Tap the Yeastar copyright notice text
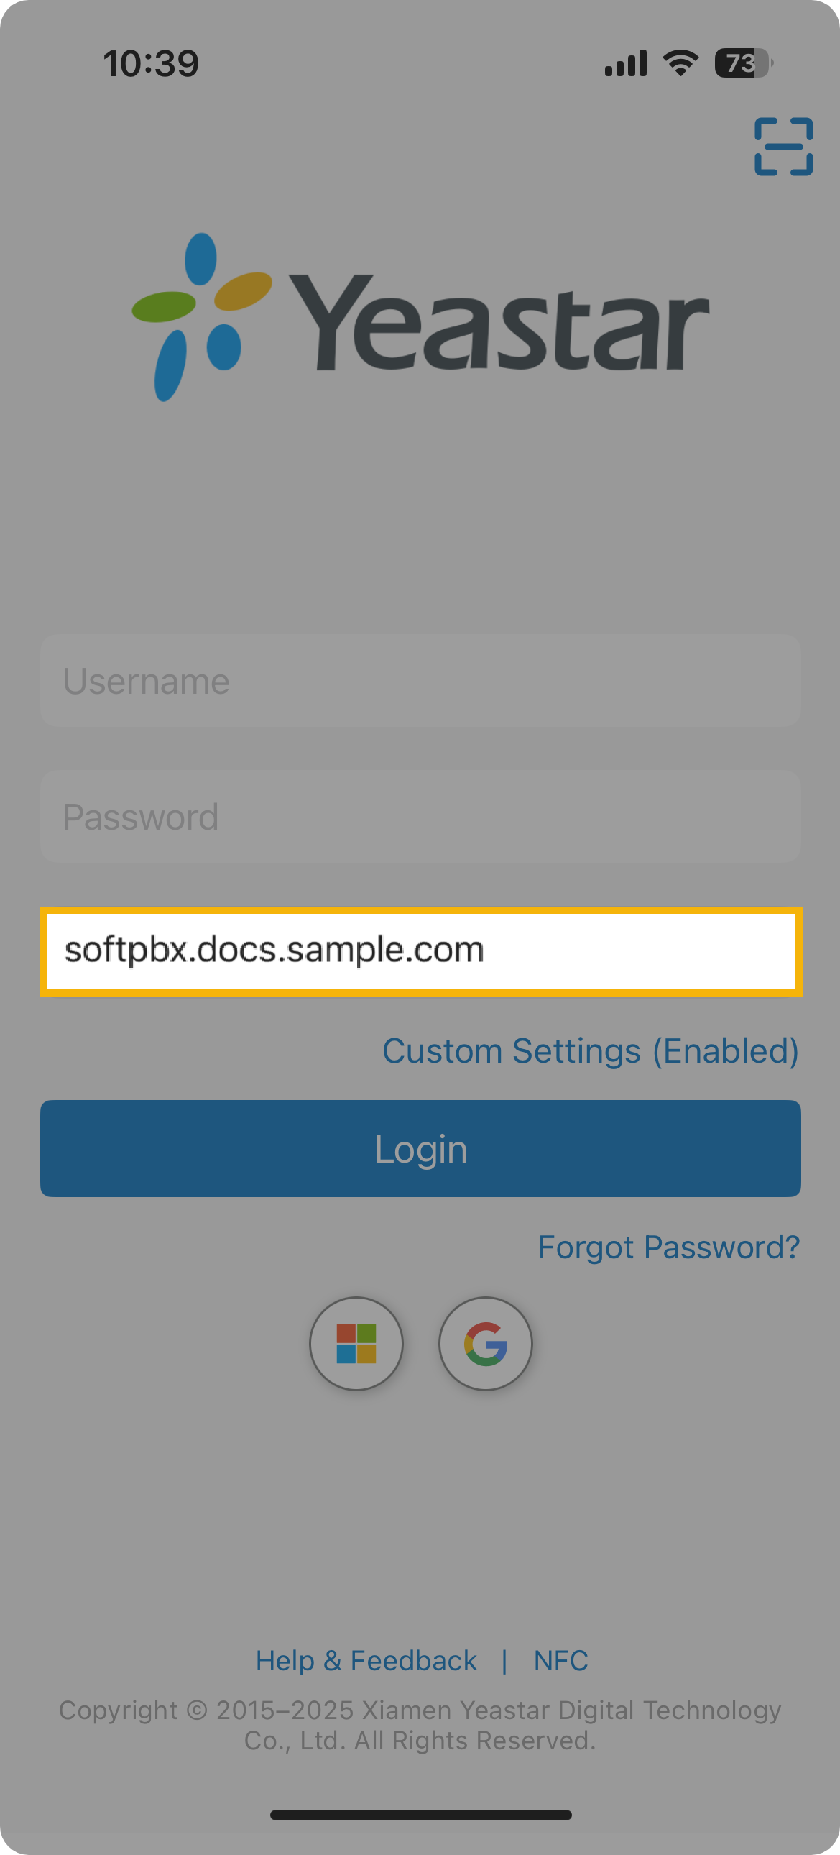 click(420, 1725)
